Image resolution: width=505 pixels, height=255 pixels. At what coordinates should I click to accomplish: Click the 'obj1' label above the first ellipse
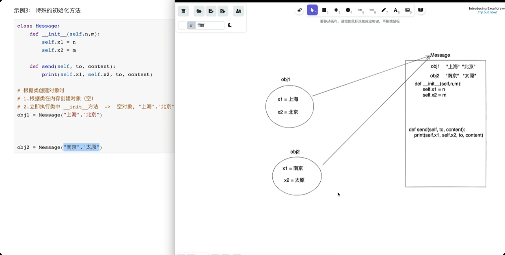(286, 79)
